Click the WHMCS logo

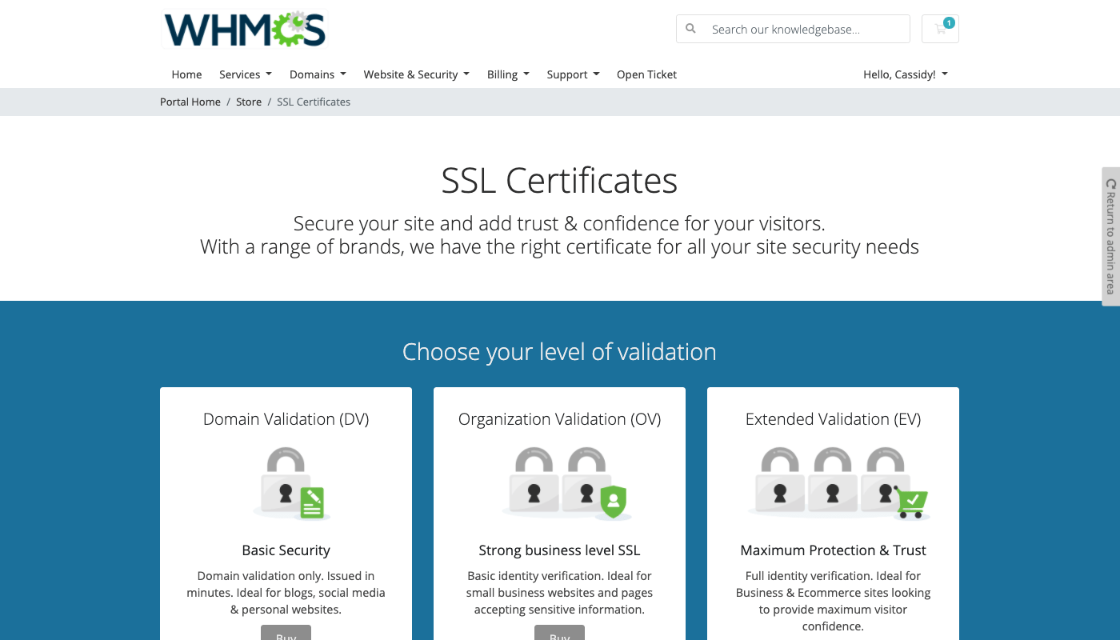point(245,28)
